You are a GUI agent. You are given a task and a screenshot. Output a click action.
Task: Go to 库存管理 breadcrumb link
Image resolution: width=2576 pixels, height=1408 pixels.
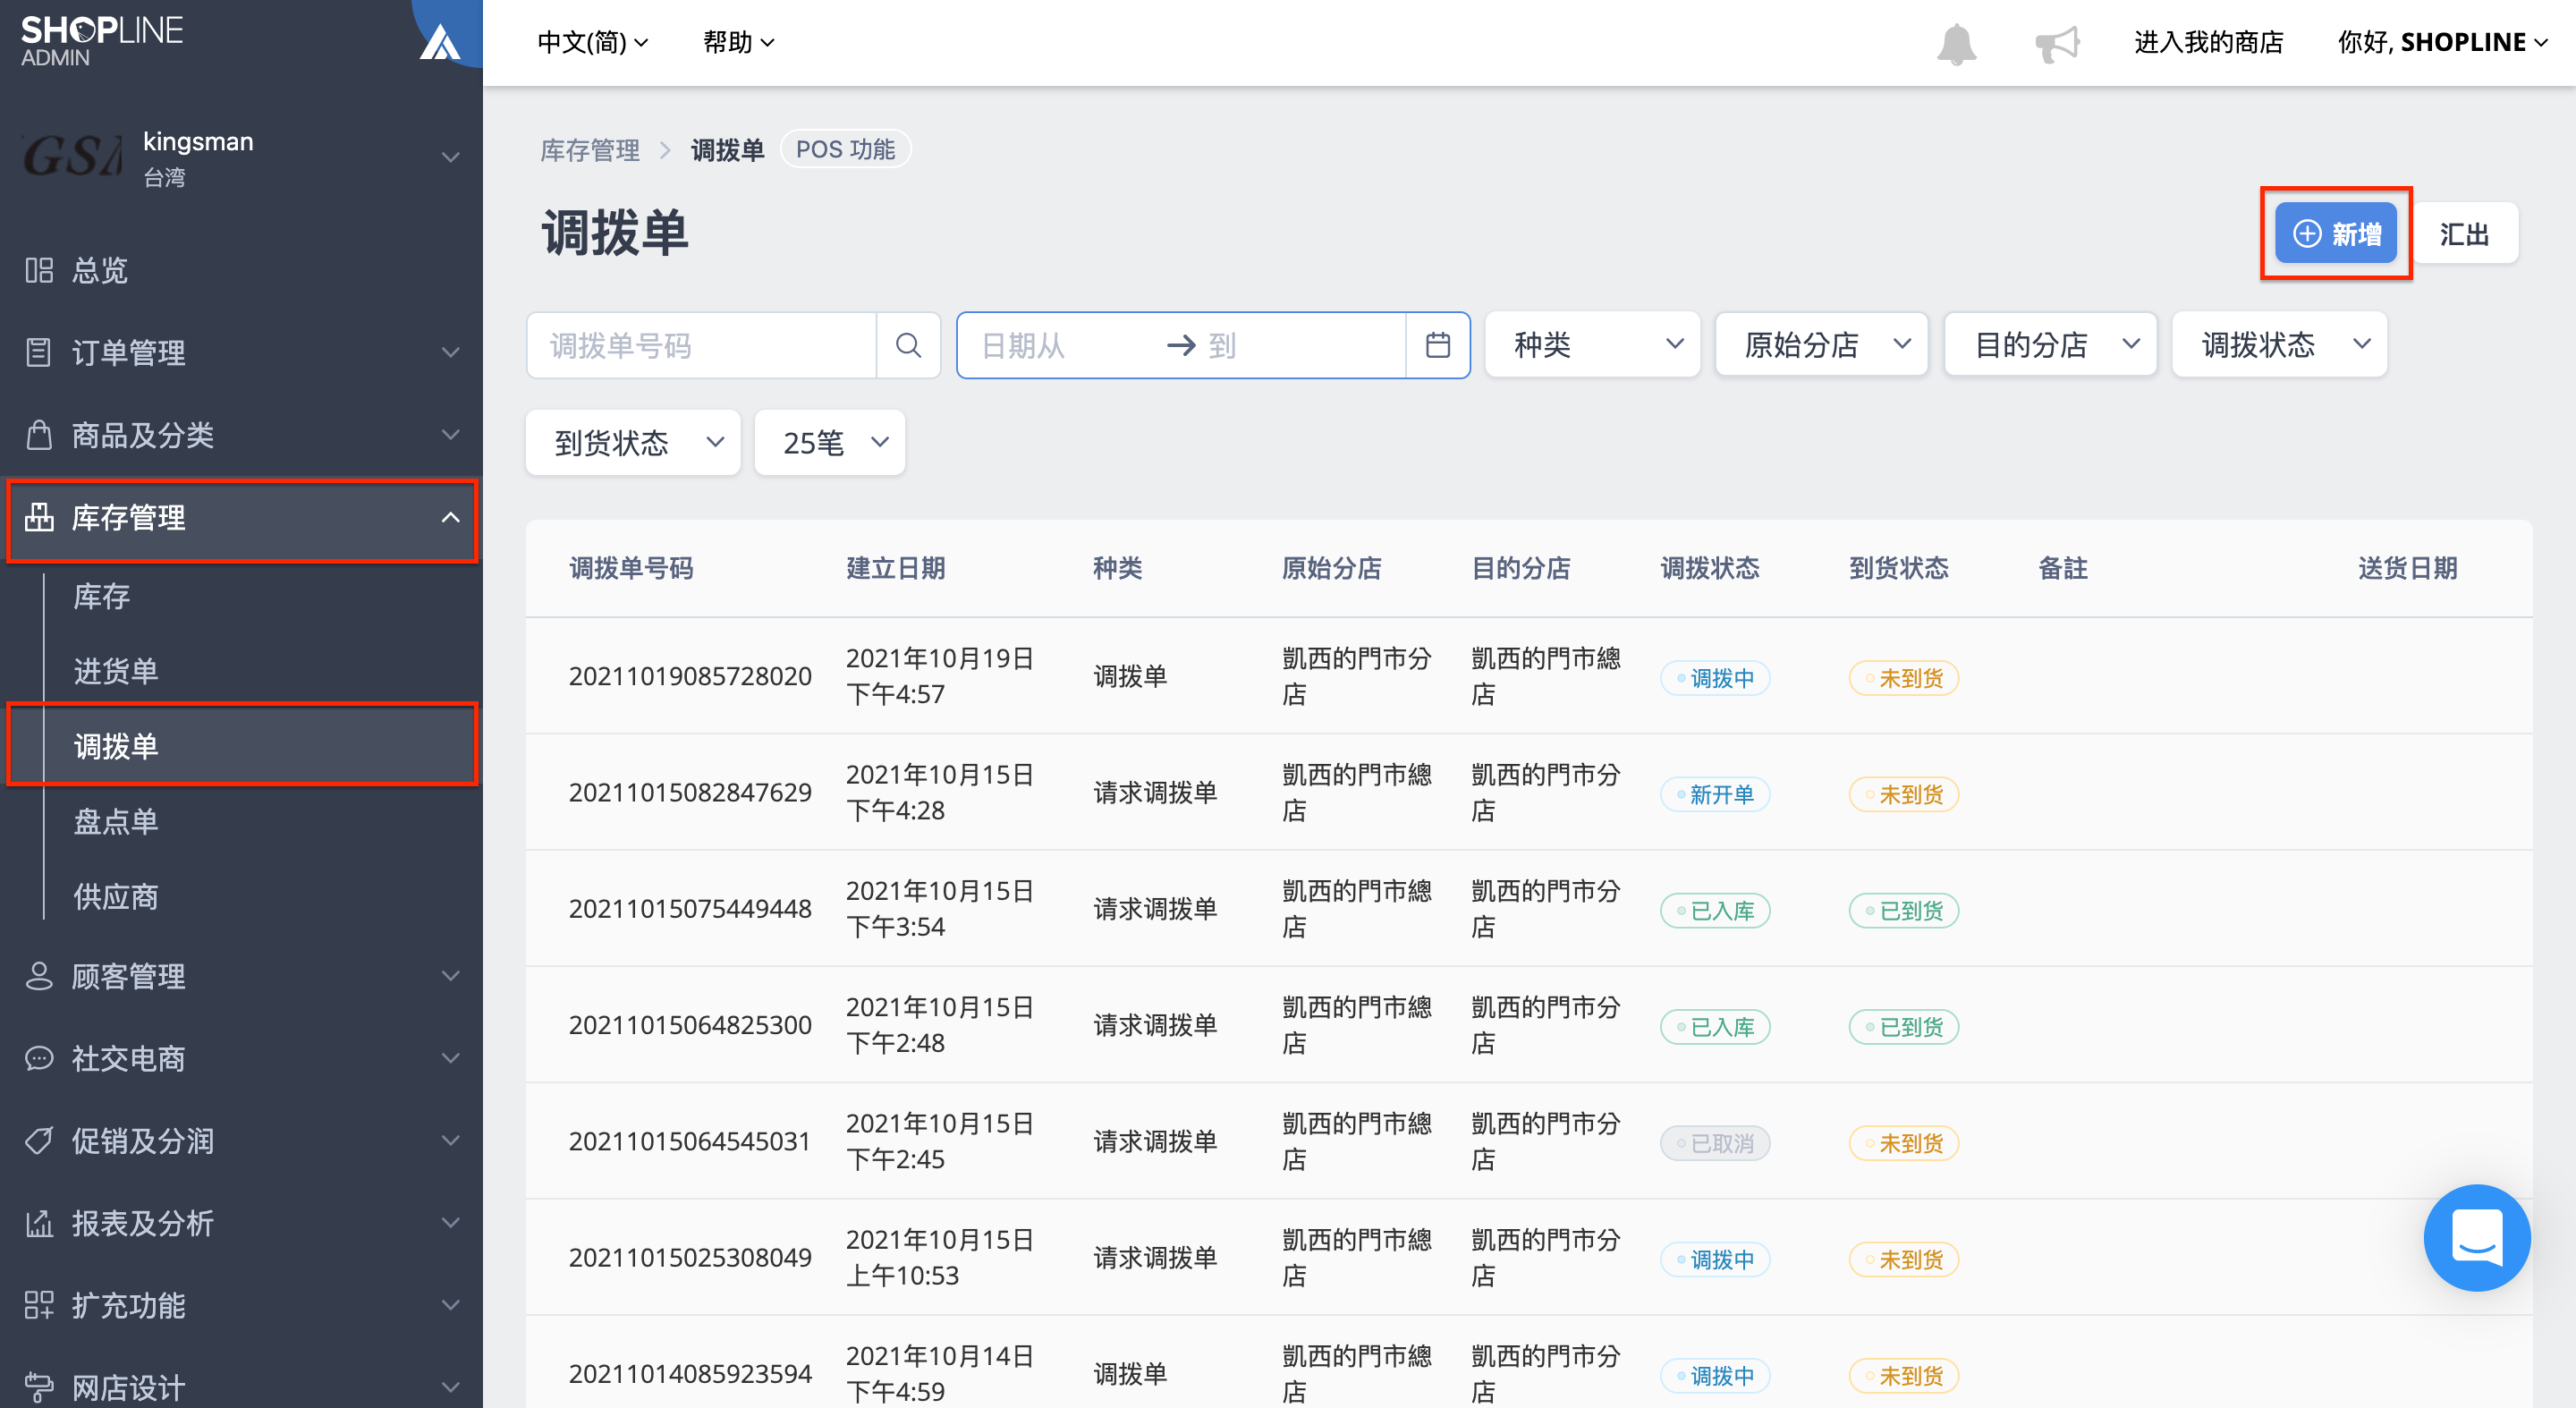589,150
